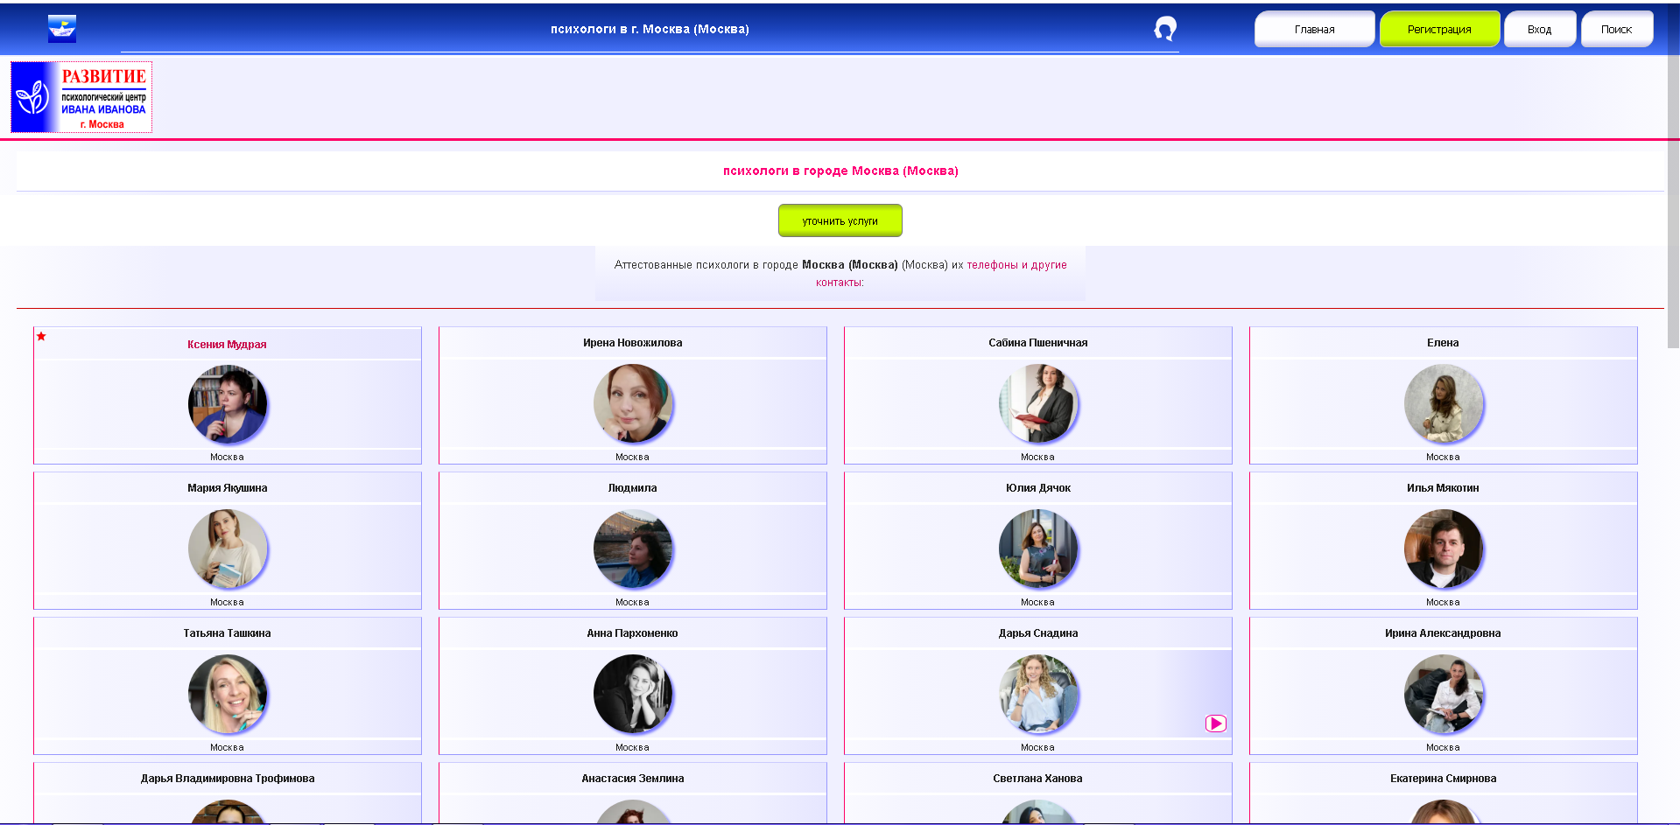Viewport: 1680px width, 825px height.
Task: Click Людмила's round photo
Action: point(633,549)
